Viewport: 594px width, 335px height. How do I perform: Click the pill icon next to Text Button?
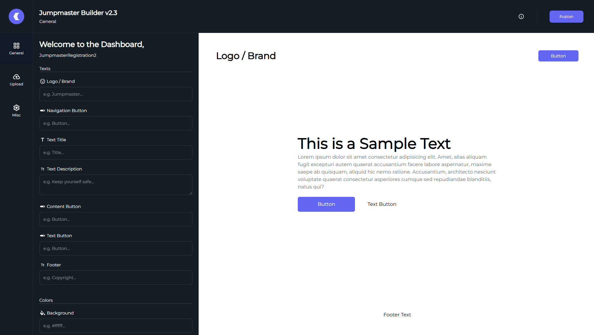click(42, 235)
